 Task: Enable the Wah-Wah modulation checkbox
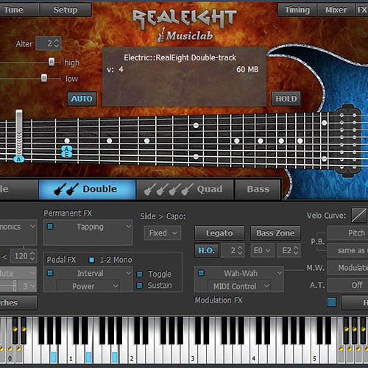coord(201,273)
